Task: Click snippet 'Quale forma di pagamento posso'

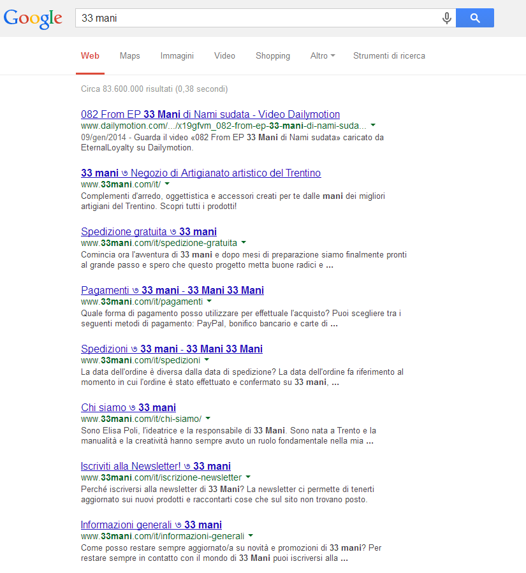Action: [x=241, y=318]
